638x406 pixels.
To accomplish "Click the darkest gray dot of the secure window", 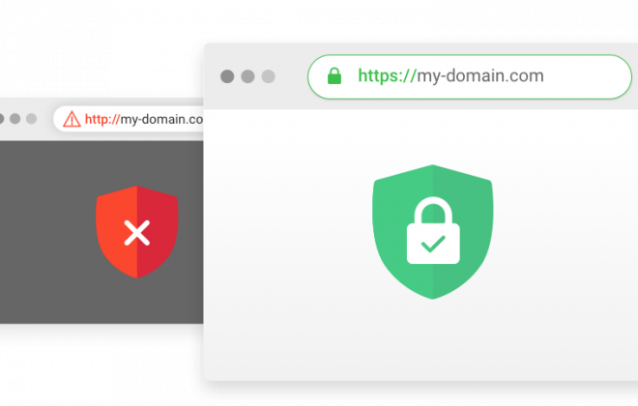I will point(227,76).
